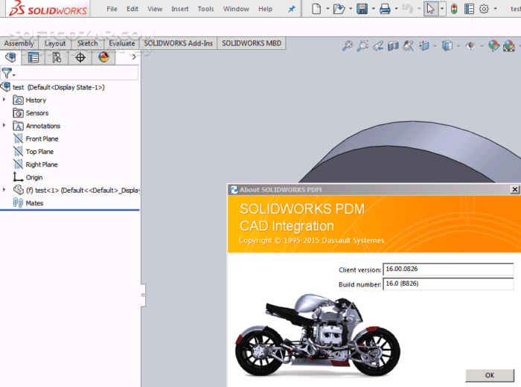Screen dimensions: 521x387
Task: Open the File menu
Action: click(x=112, y=9)
